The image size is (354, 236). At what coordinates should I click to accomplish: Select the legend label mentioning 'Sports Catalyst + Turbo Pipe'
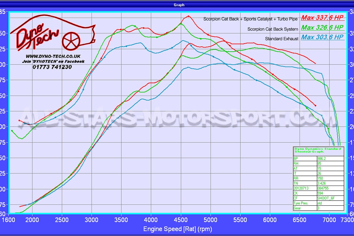pyautogui.click(x=251, y=19)
